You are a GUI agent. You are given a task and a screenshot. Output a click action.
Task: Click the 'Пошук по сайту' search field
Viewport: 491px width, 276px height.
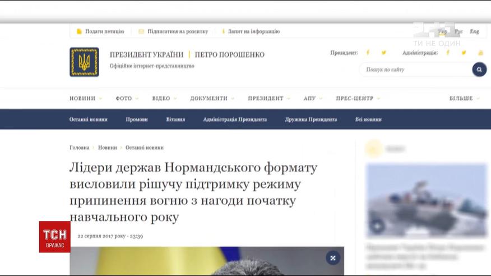415,70
